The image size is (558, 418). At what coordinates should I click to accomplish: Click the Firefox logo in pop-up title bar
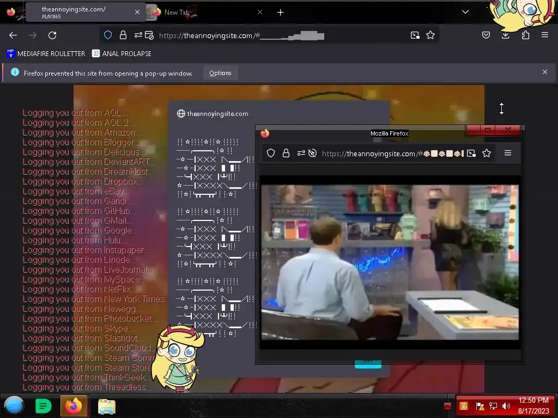point(265,133)
